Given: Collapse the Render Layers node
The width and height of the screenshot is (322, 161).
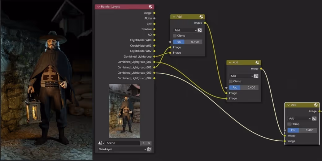Looking at the screenshot, I should [x=98, y=7].
